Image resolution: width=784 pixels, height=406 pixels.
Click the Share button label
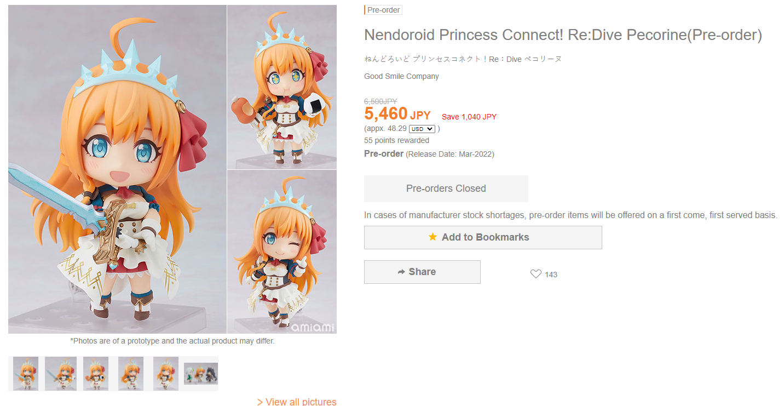(x=422, y=272)
